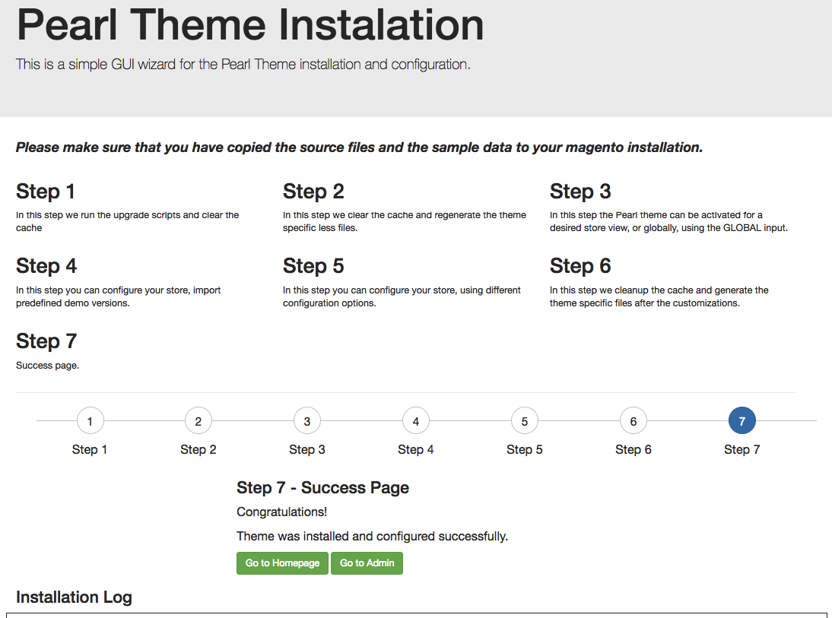Viewport: 832px width, 618px height.
Task: Click text "import predefined demo versions"
Action: (119, 296)
